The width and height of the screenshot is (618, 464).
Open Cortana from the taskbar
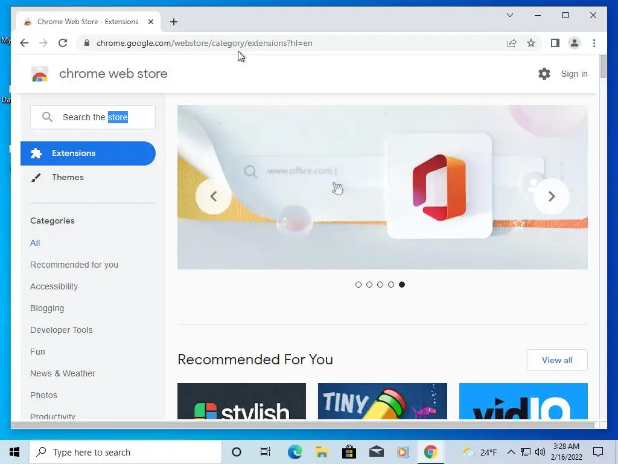(x=237, y=452)
